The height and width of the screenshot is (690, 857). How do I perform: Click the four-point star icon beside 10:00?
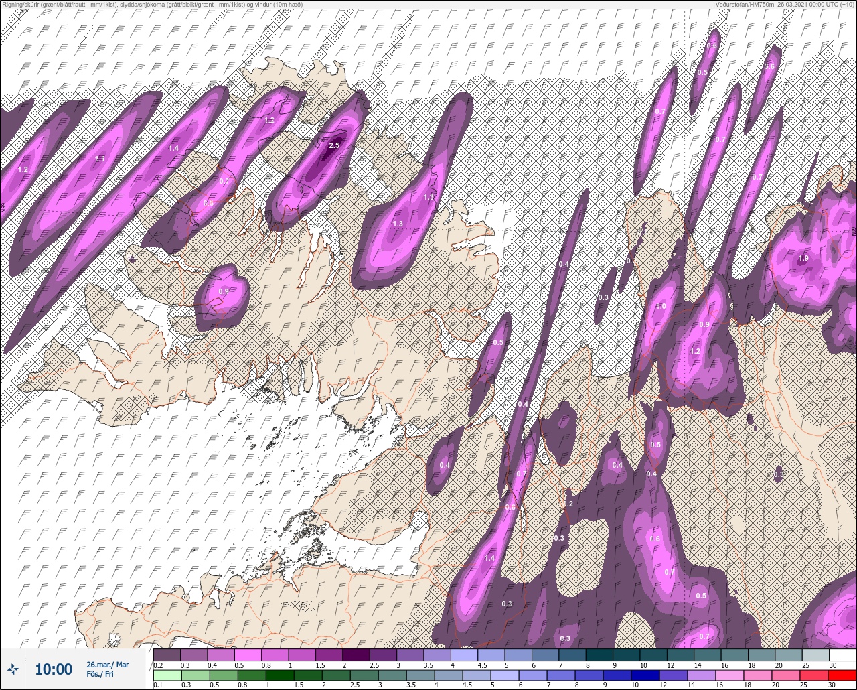(x=13, y=669)
